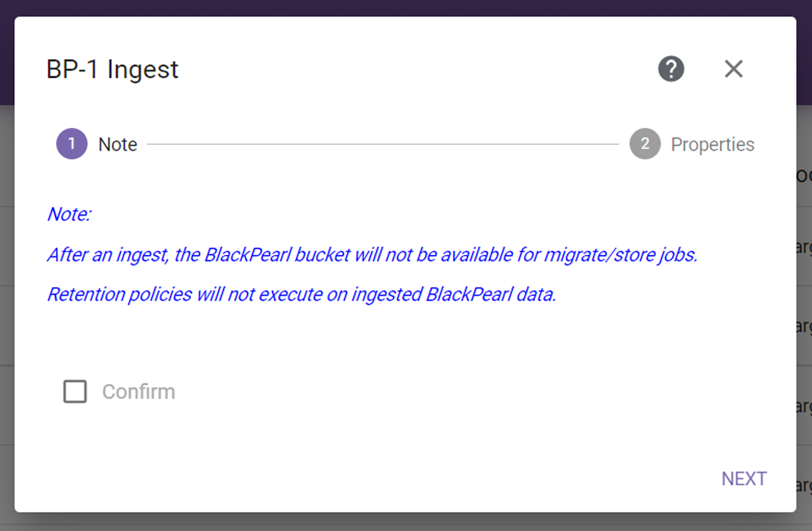Switch to the Note step label
Viewport: 812px width, 531px height.
(x=118, y=144)
